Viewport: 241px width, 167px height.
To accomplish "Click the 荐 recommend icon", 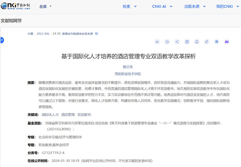I will [x=216, y=42].
